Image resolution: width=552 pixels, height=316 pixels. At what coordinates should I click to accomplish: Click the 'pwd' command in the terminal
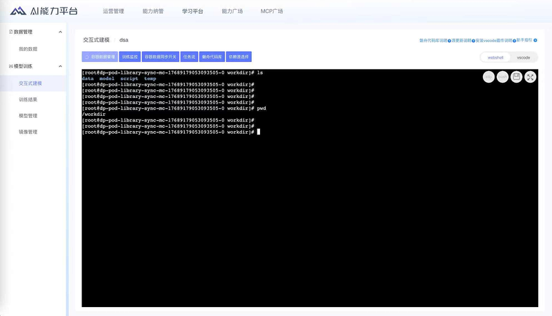click(x=262, y=108)
